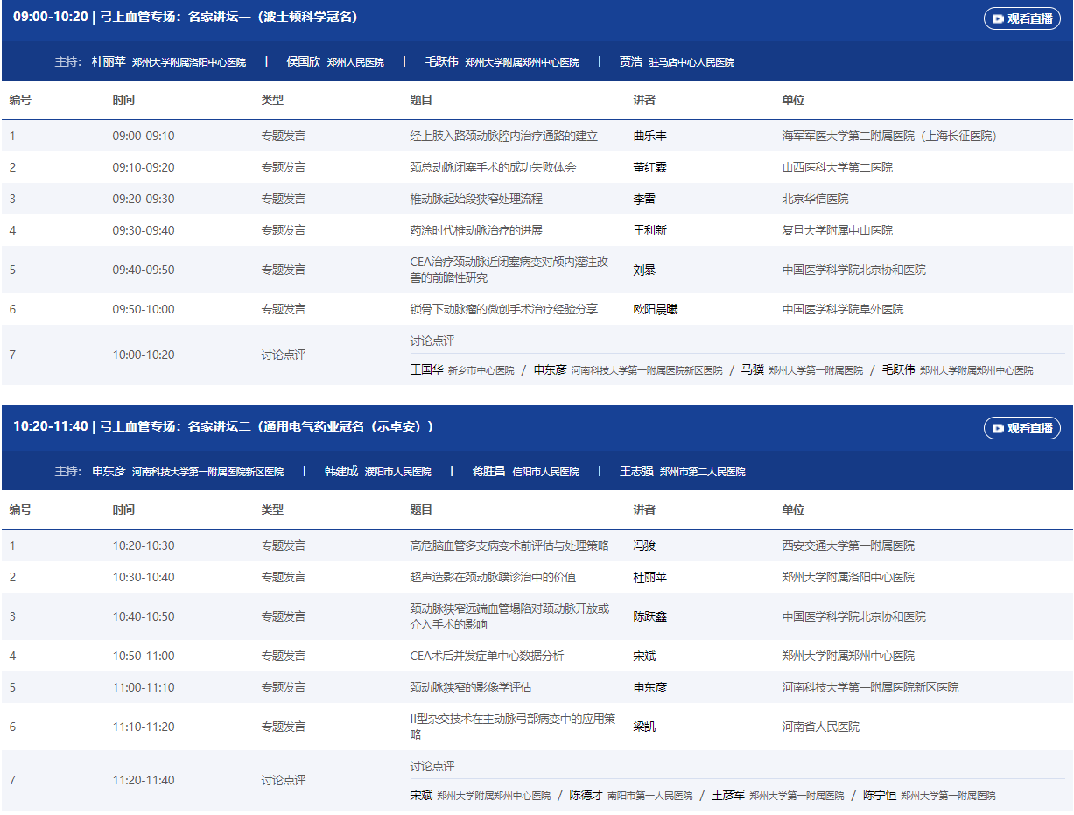1074x815 pixels.
Task: Click the talk title 药涂时代椎动脉治疗的进展
Action: (x=476, y=231)
